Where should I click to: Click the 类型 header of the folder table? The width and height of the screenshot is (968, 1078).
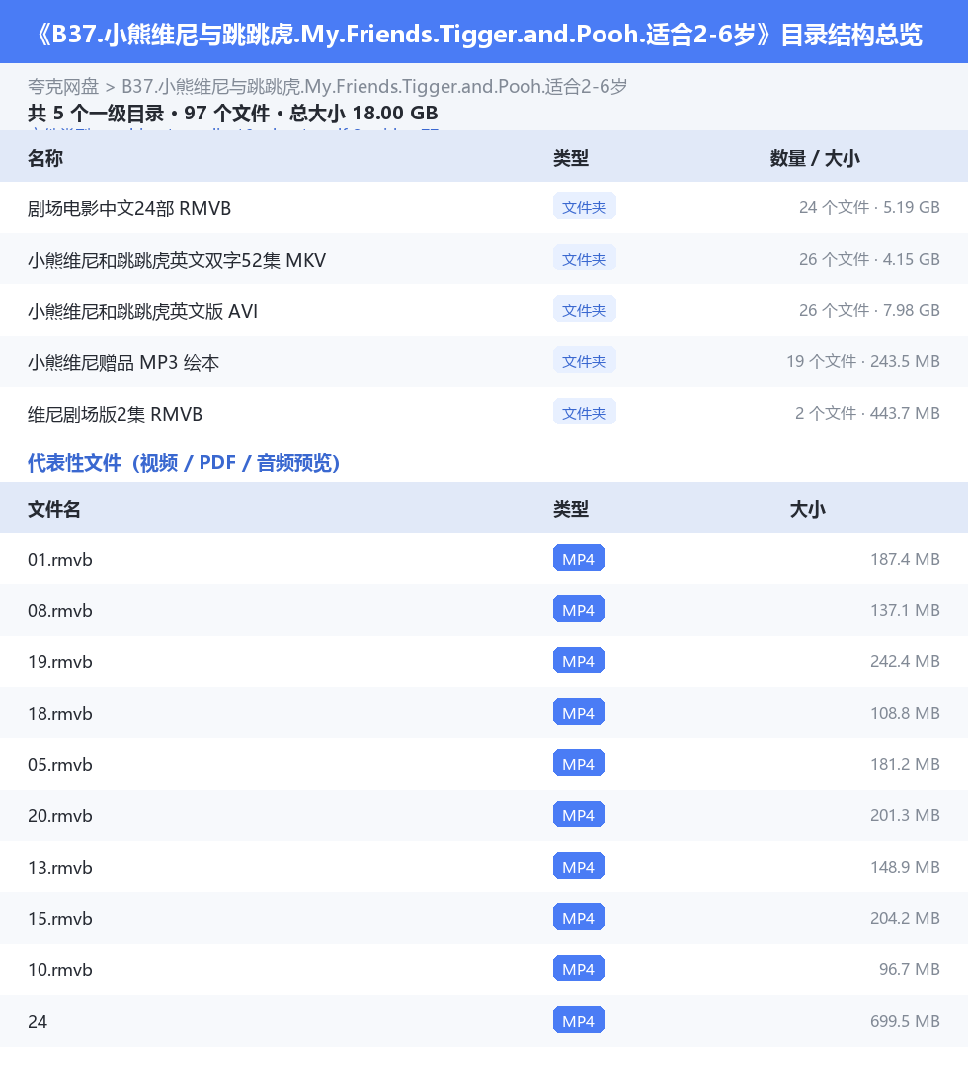[x=571, y=158]
